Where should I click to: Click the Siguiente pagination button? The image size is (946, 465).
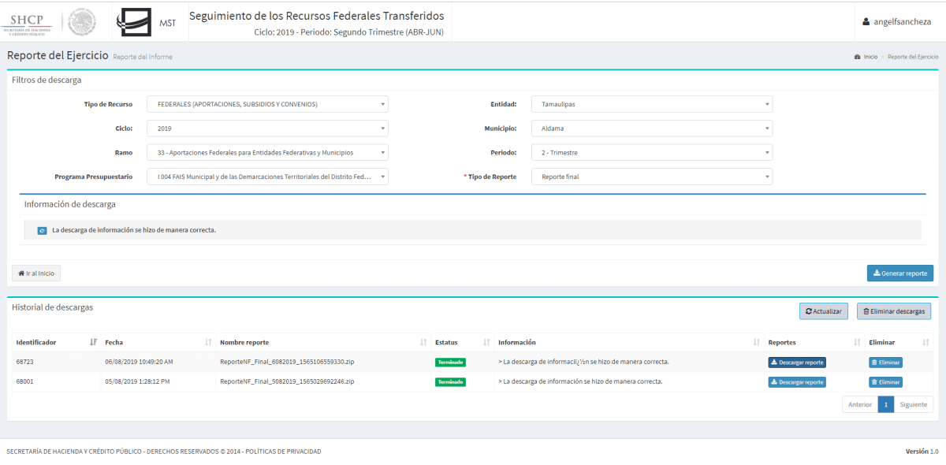point(913,404)
